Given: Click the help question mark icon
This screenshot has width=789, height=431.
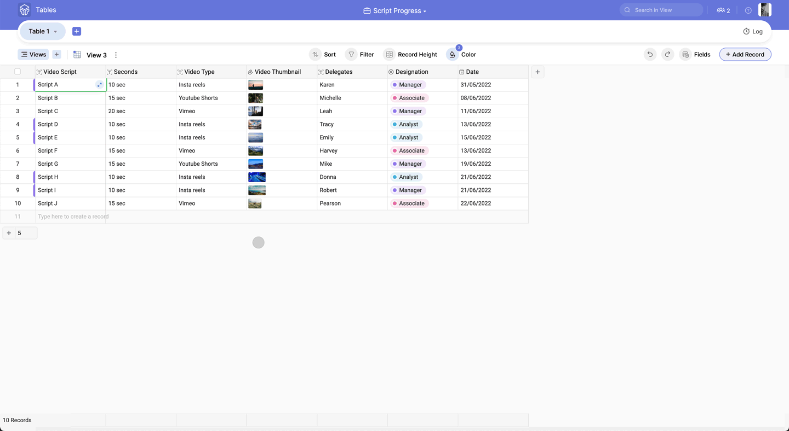Looking at the screenshot, I should (x=748, y=10).
